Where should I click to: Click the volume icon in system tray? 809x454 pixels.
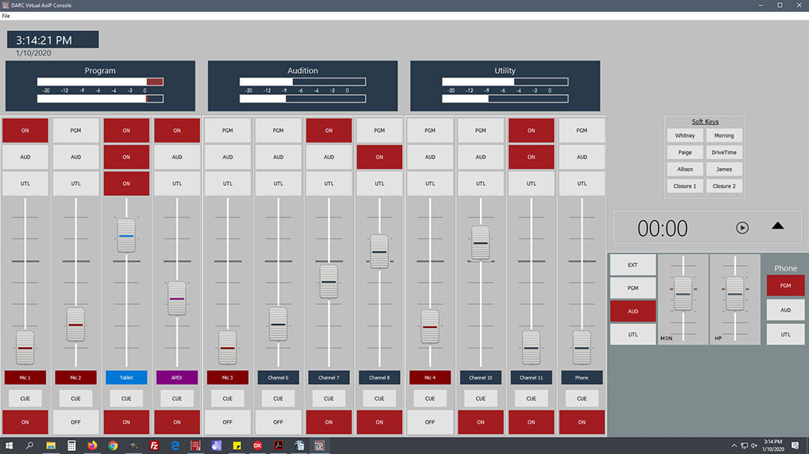point(754,445)
